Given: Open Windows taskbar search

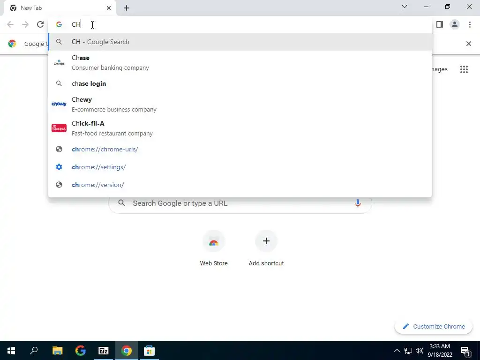Looking at the screenshot, I should pyautogui.click(x=34, y=351).
